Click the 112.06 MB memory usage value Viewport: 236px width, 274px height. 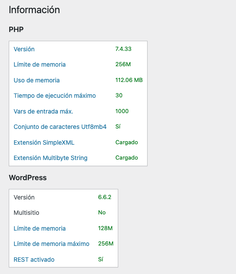coord(129,80)
